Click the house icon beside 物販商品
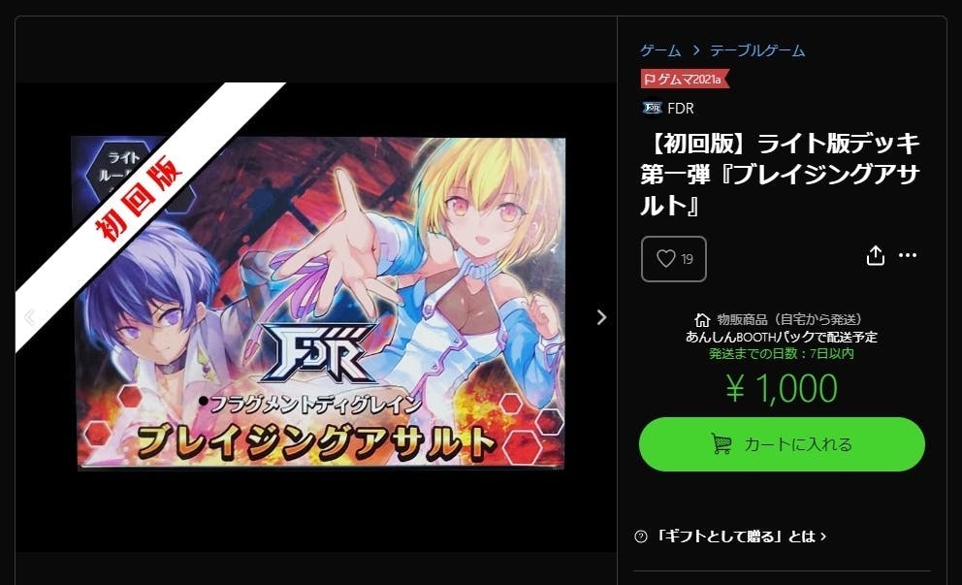This screenshot has height=585, width=962. [x=702, y=320]
